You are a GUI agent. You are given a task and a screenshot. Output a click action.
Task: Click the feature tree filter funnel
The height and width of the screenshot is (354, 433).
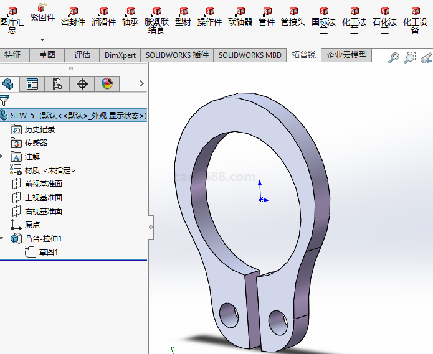(x=5, y=100)
